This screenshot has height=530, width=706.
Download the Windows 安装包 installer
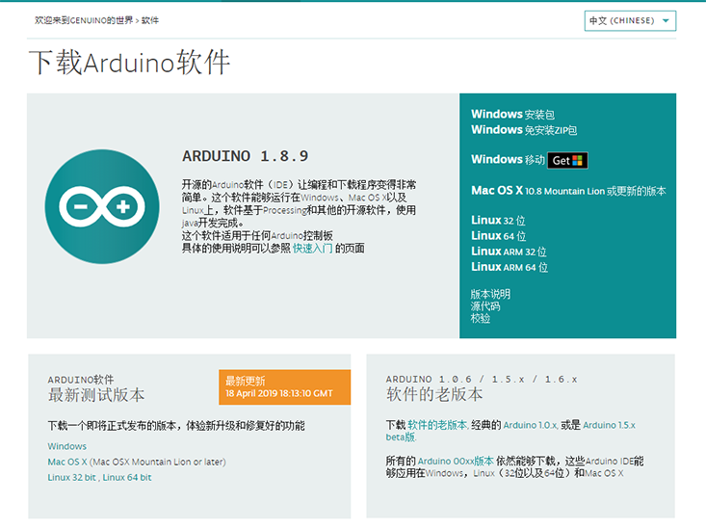click(512, 115)
